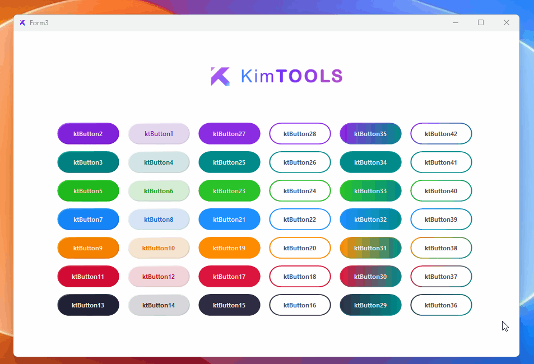Click the green ktButton5 button
The height and width of the screenshot is (364, 534).
pos(88,191)
